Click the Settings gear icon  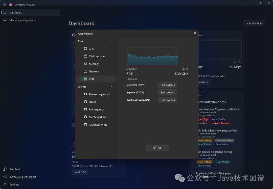coord(5,184)
